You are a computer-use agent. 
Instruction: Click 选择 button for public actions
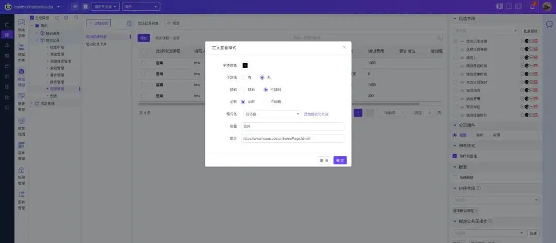pos(533,233)
